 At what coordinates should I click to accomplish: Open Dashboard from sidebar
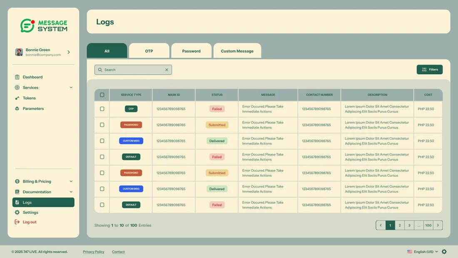[33, 77]
